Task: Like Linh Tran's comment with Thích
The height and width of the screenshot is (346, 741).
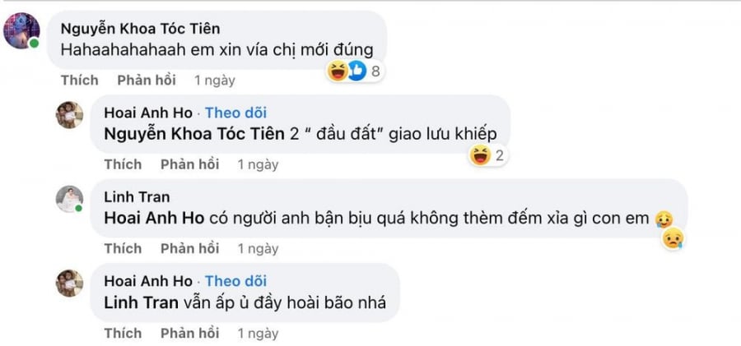Action: [x=123, y=248]
